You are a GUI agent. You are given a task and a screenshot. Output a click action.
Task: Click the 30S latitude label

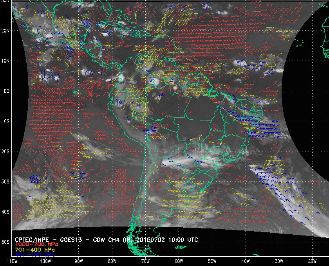click(5, 182)
